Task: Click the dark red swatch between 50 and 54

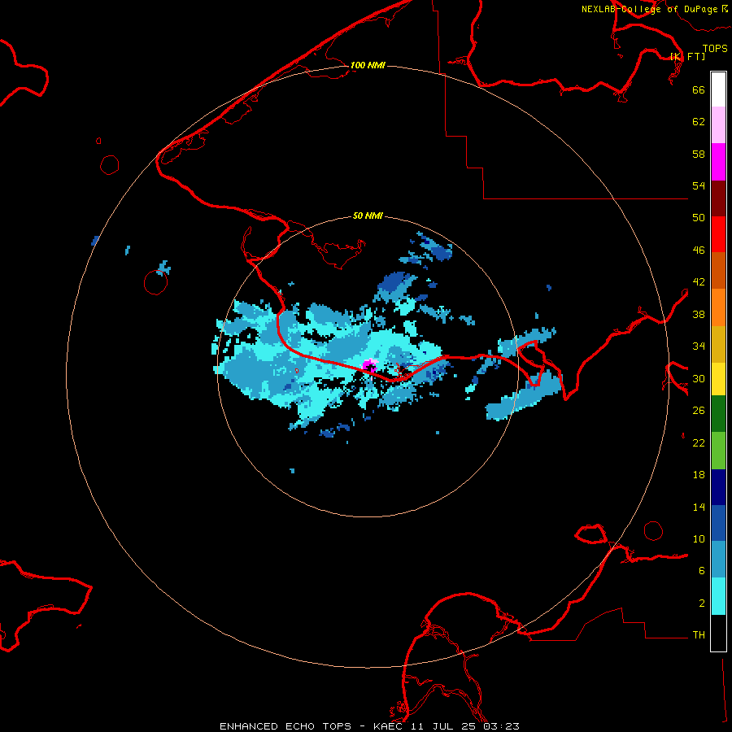Action: point(718,198)
